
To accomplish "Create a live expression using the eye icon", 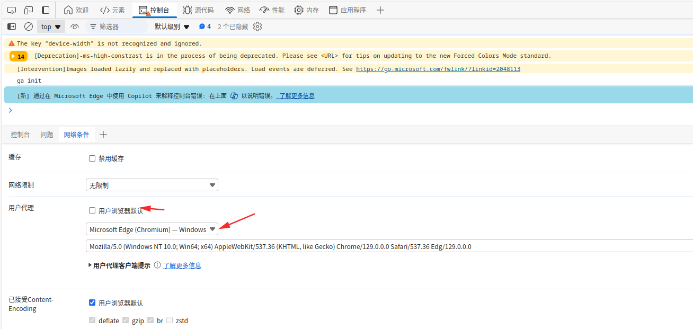I will coord(75,26).
